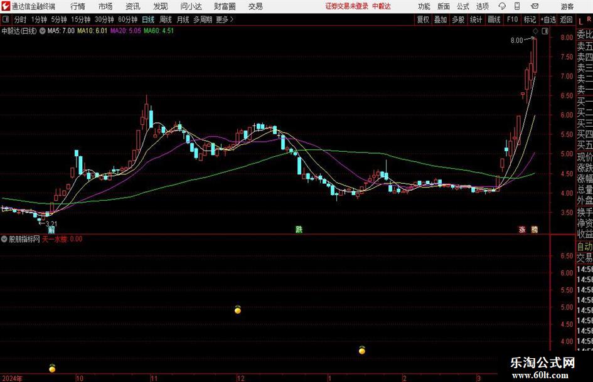Open the 发现 menu
This screenshot has width=593, height=382.
point(161,6)
